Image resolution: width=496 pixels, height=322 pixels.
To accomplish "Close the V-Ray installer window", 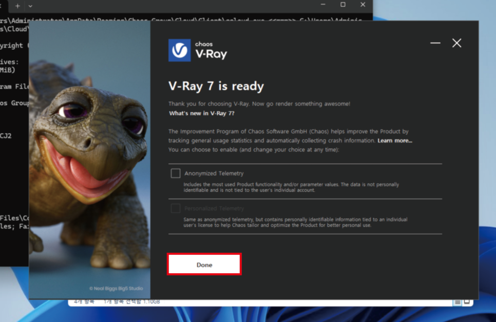I will (x=457, y=43).
